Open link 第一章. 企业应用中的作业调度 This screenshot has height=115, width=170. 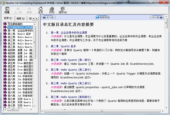(x=69, y=33)
